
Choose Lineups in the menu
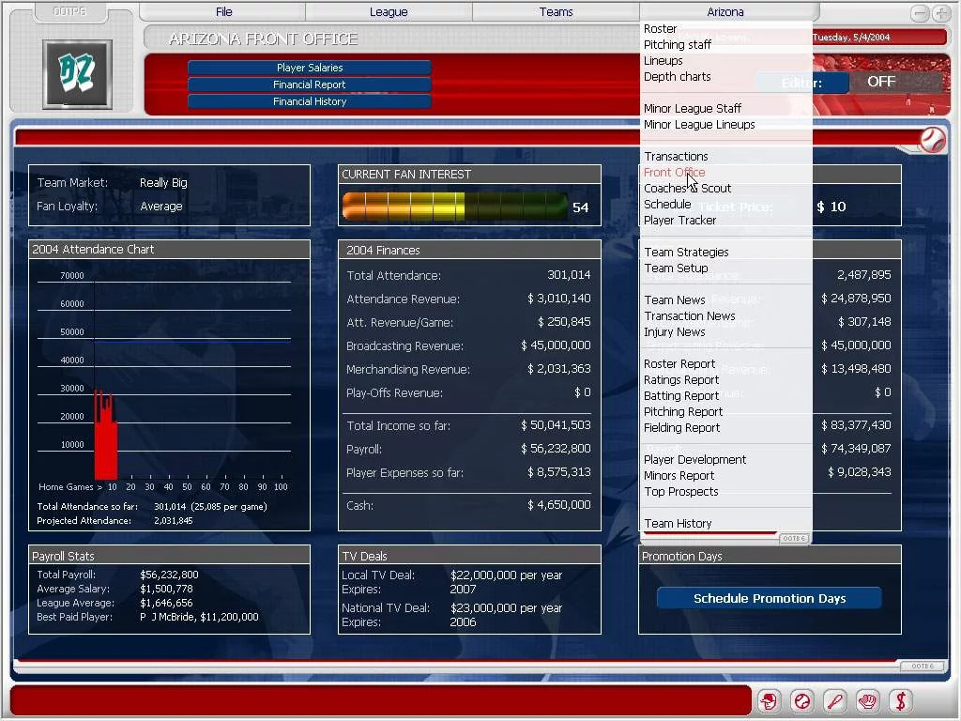[664, 61]
